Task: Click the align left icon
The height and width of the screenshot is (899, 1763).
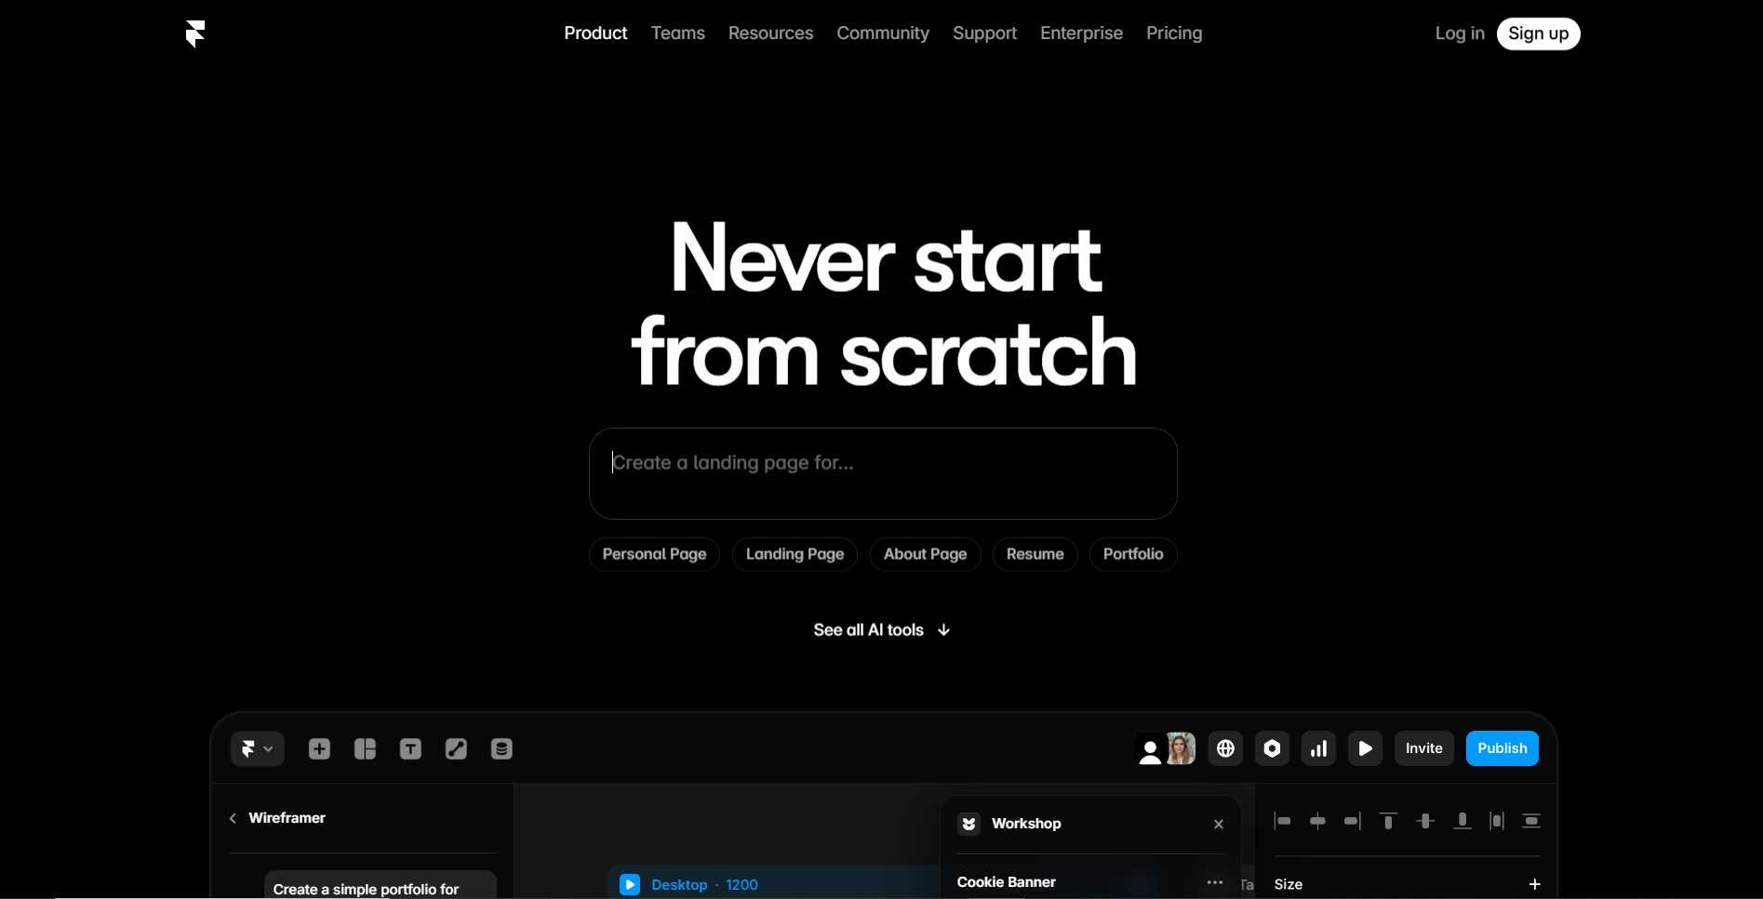Action: 1283,821
